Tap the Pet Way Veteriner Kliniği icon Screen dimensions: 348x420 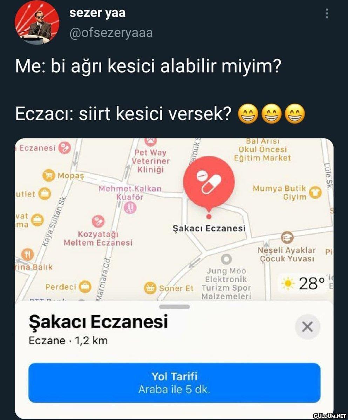point(151,141)
